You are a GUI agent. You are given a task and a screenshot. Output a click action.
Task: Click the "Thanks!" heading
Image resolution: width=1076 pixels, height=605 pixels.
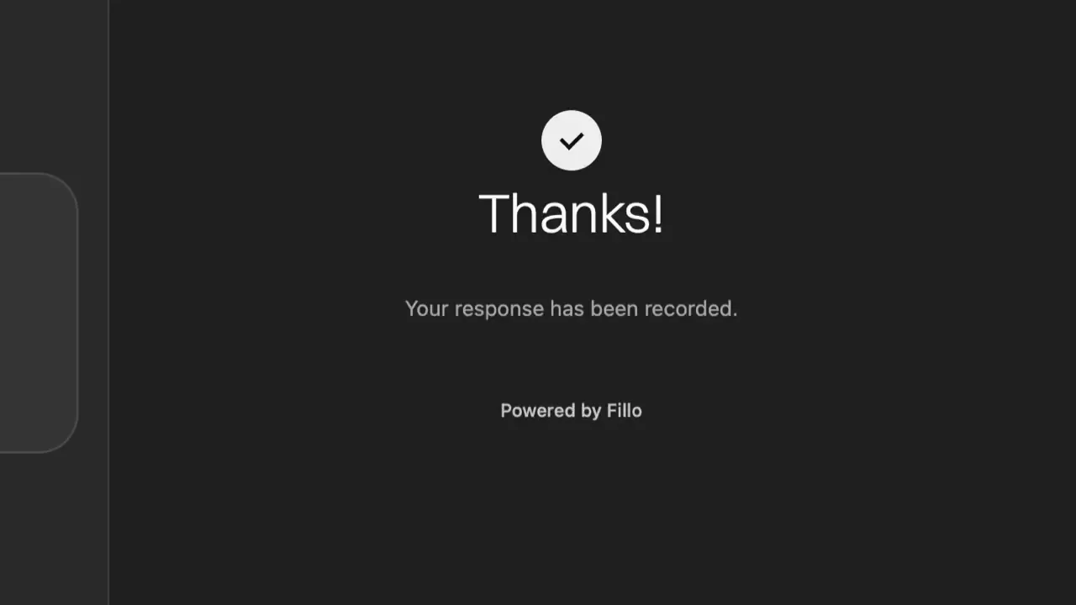[571, 213]
